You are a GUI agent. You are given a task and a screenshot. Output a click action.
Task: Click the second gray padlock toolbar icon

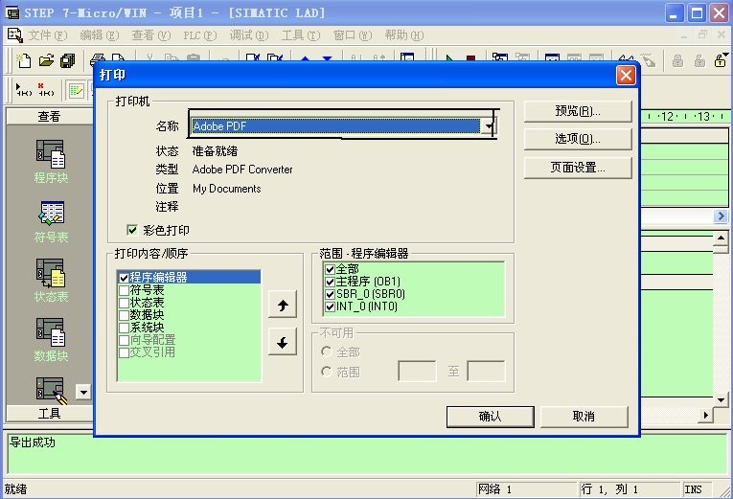pos(699,60)
